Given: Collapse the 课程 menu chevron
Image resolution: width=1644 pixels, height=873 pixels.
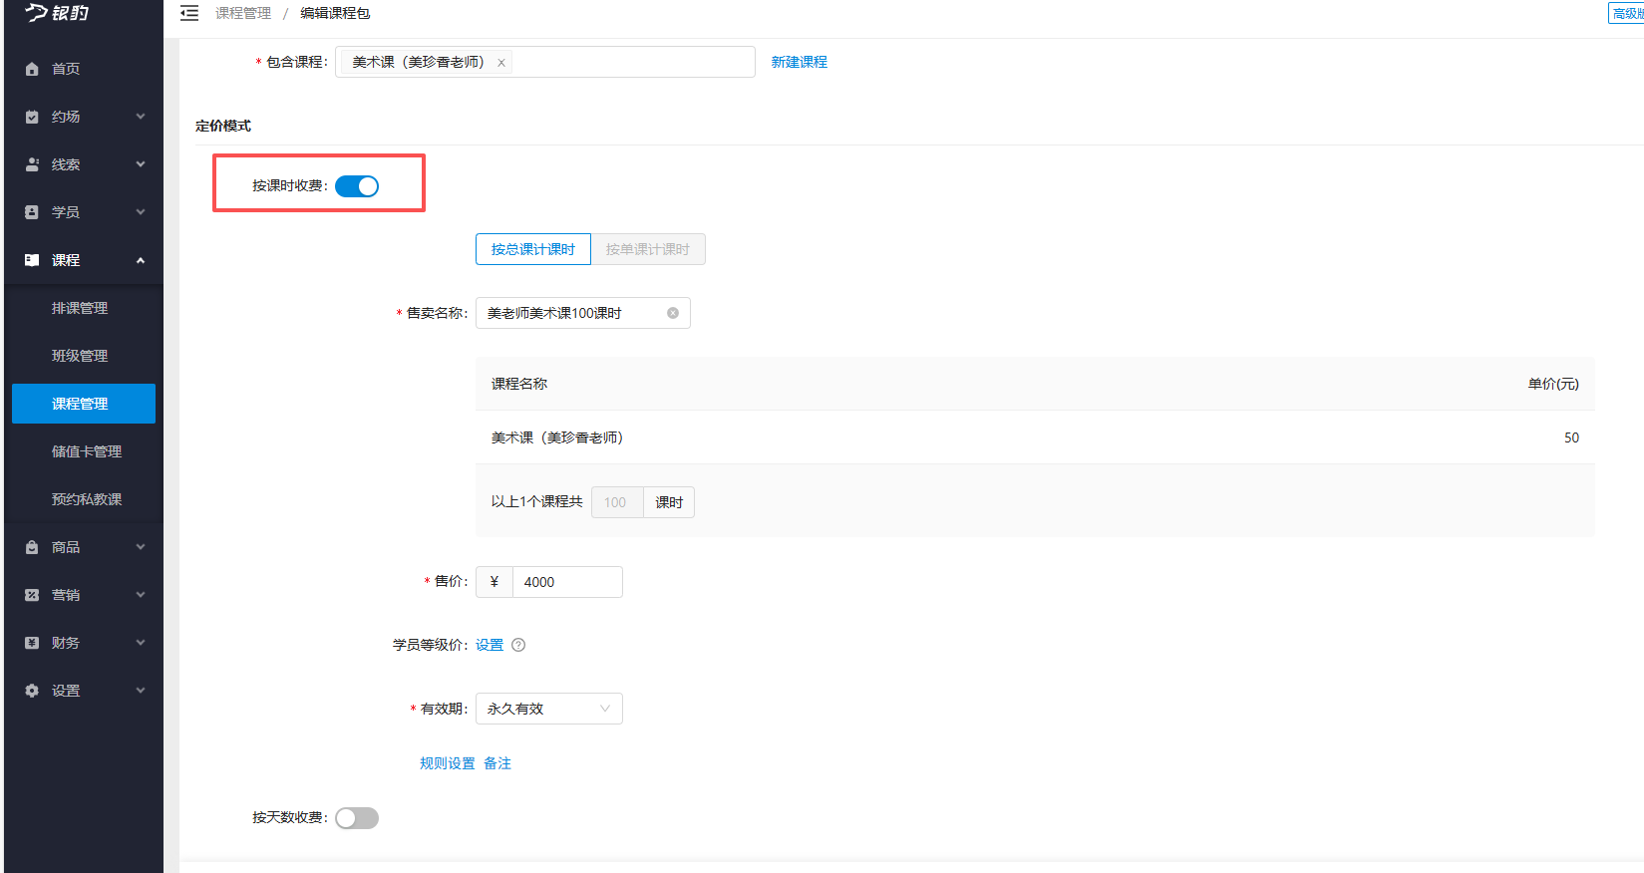Looking at the screenshot, I should click(x=141, y=260).
